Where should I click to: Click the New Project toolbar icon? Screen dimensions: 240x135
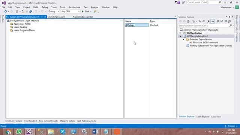[x=17, y=12]
